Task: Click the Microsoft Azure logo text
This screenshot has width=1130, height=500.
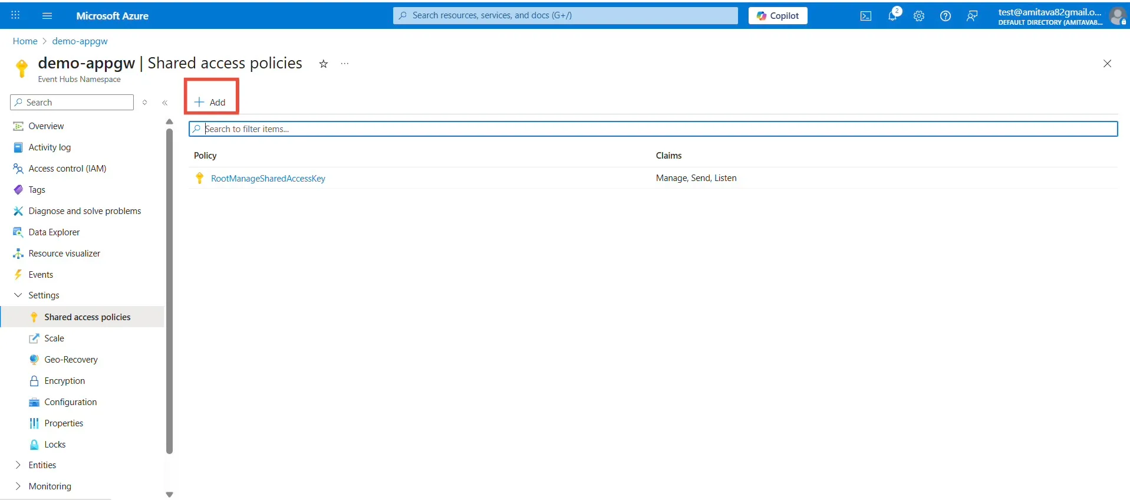Action: tap(112, 16)
